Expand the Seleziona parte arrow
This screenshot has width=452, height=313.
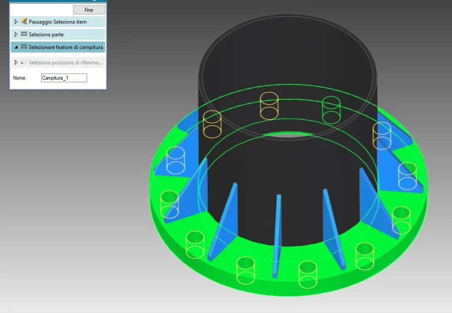click(16, 34)
